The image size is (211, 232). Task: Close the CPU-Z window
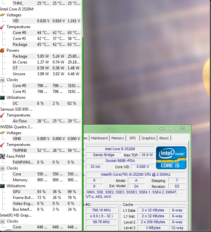click(x=182, y=128)
